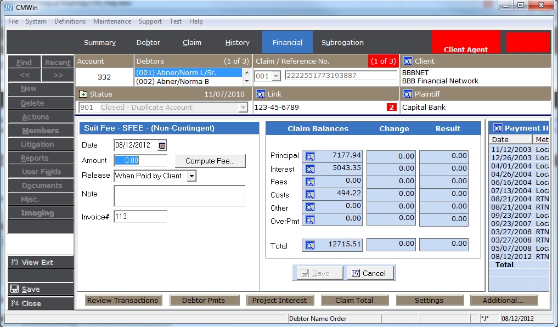
Task: Click the Additional... button
Action: coord(503,300)
